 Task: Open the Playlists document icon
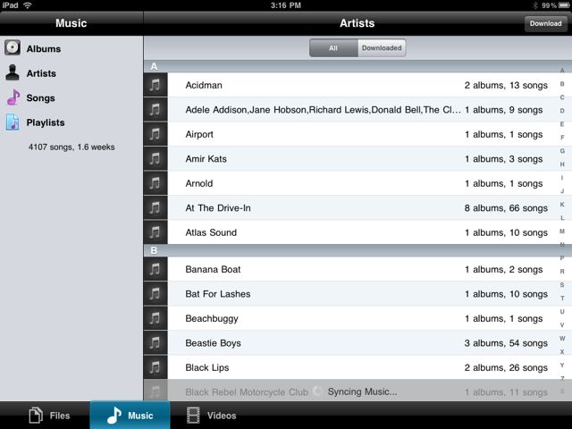click(x=13, y=122)
